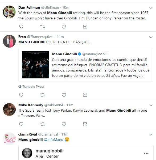This screenshot has height=160, width=156.
Task: Open quoted tweet photo of Manu Ginobili
Action: coord(35,65)
